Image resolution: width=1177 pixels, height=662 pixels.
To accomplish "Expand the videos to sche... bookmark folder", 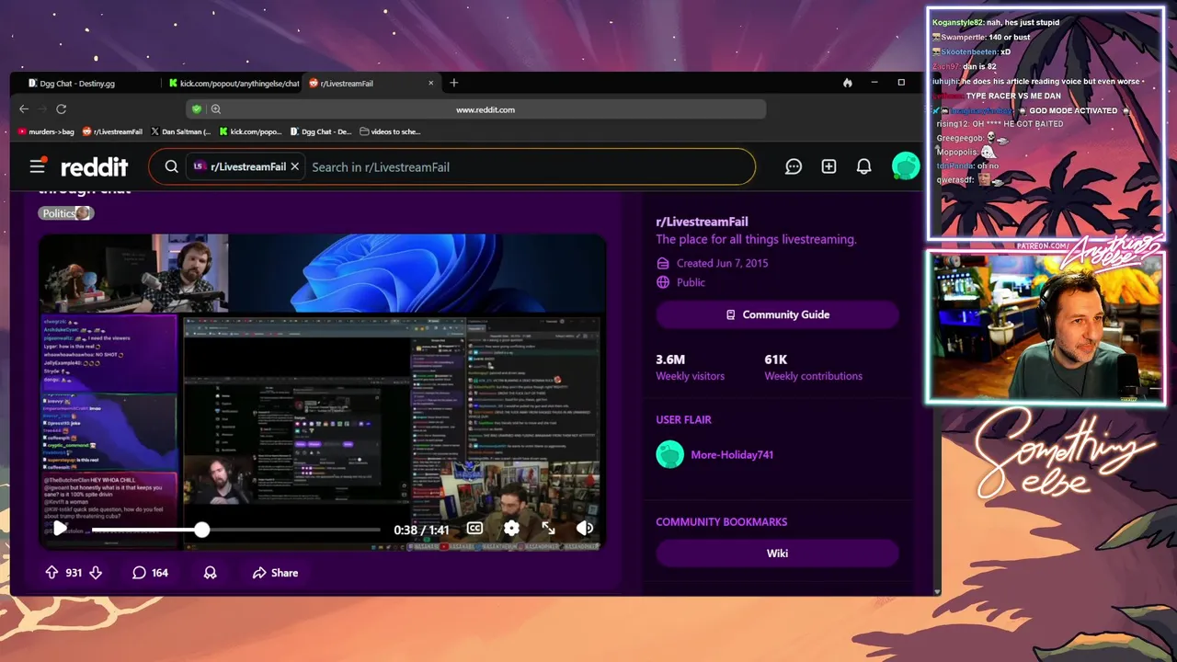I will [390, 131].
